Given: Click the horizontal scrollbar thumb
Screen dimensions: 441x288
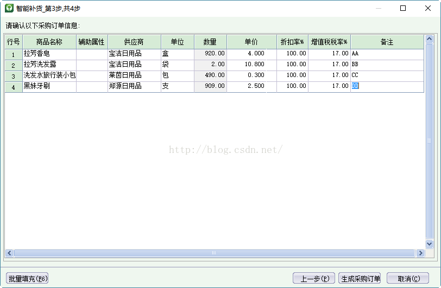Looking at the screenshot, I should [215, 253].
